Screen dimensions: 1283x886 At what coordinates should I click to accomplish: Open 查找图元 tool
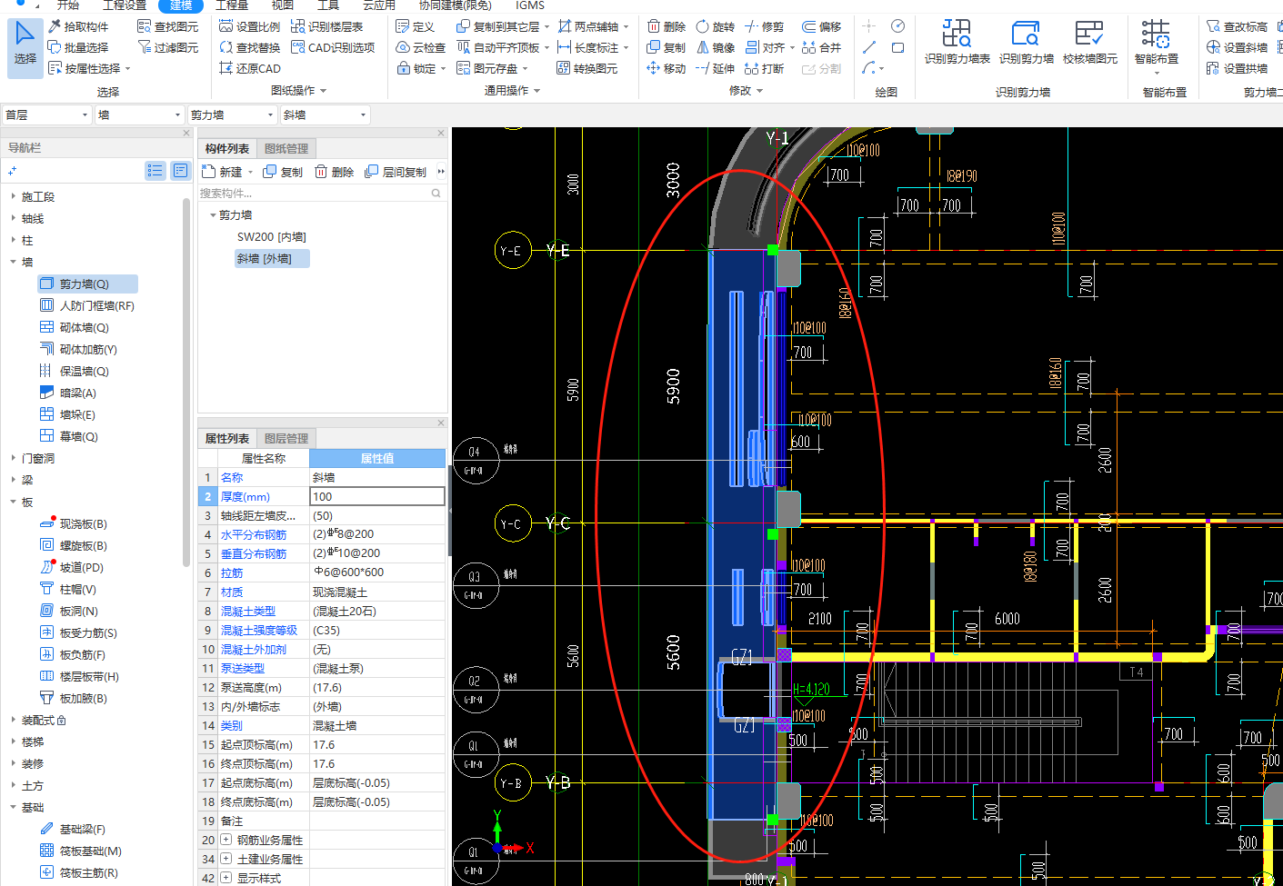tap(167, 26)
